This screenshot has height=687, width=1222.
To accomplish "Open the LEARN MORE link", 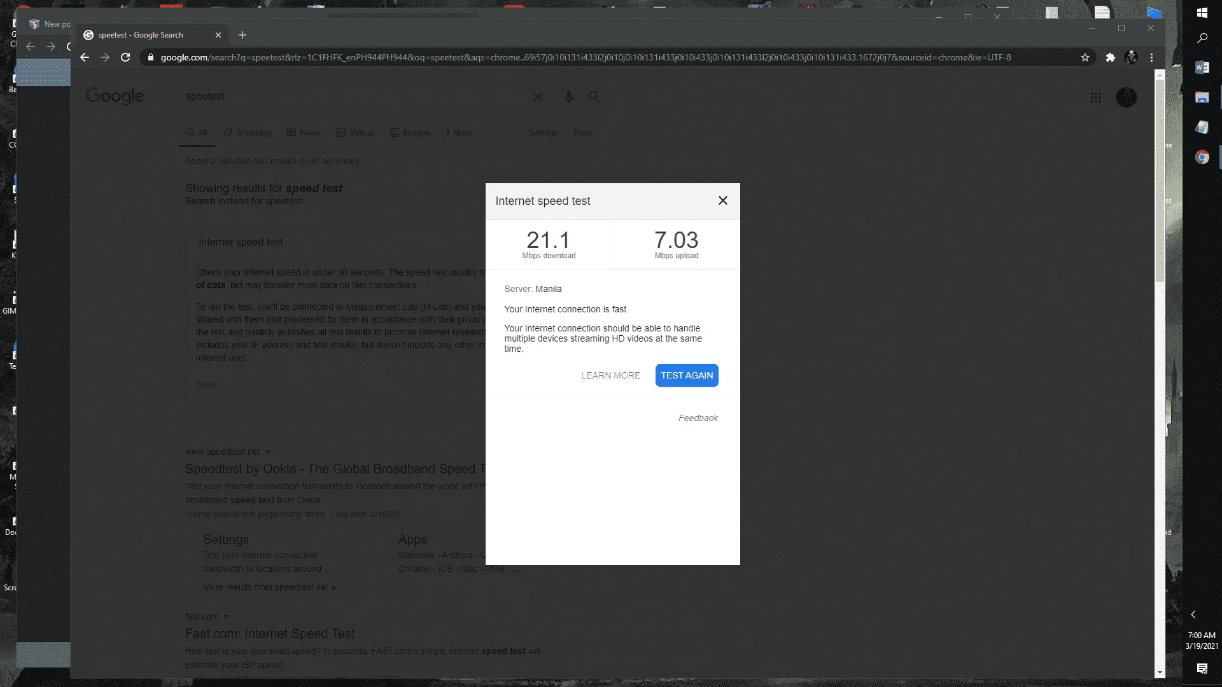I will point(610,375).
